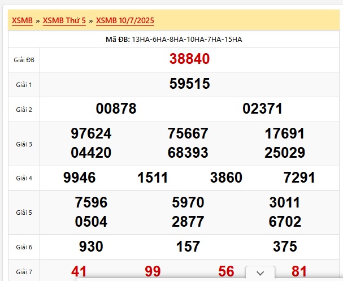Select Giải 4 number 9946
The width and height of the screenshot is (343, 281).
pos(80,178)
